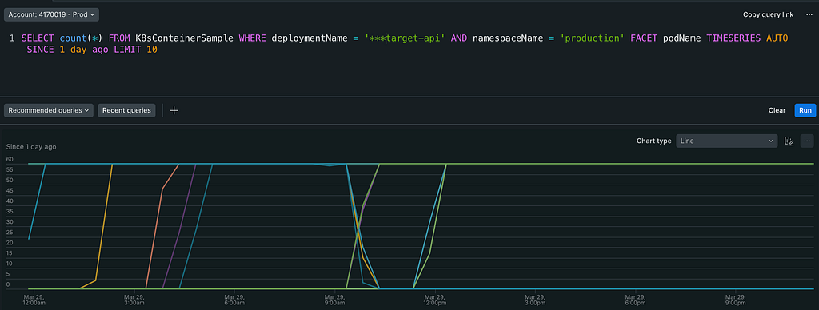Click the 'K8sContainerSample' word in the query
The image size is (819, 310).
point(186,38)
